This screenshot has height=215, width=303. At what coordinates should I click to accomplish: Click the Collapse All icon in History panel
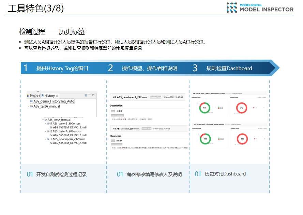(86, 95)
